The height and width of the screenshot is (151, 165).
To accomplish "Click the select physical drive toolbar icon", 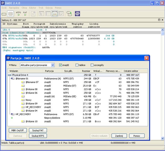I will pyautogui.click(x=4, y=14).
